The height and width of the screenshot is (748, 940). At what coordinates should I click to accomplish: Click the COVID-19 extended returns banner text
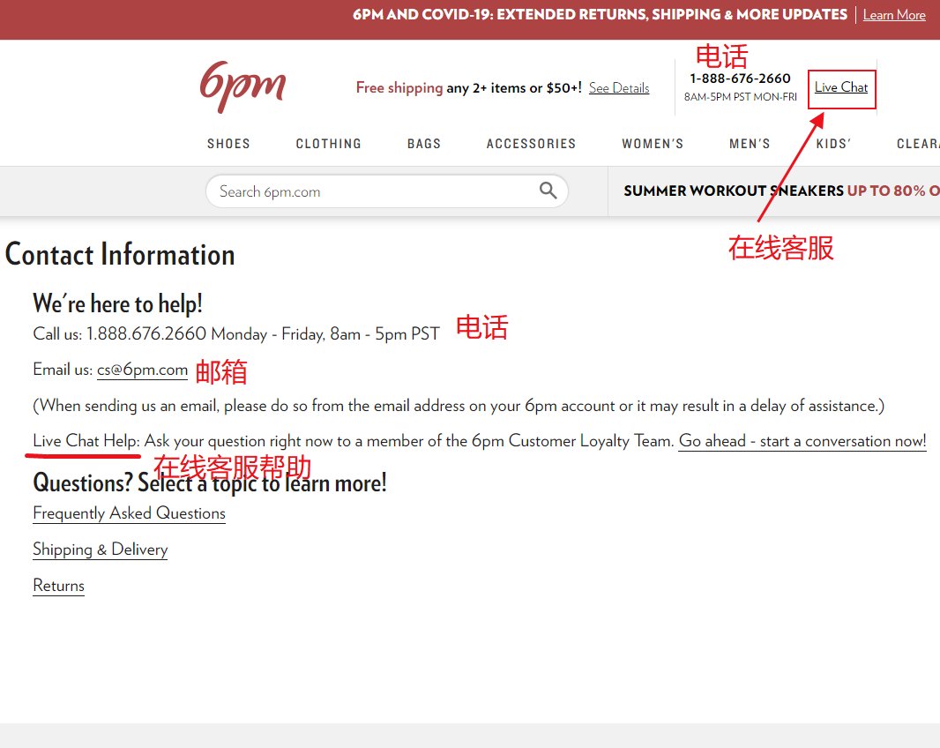[600, 14]
